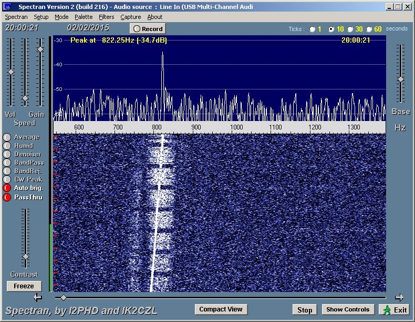Enable the BandPass filter
Screen dimensions: 415x322
pyautogui.click(x=7, y=163)
